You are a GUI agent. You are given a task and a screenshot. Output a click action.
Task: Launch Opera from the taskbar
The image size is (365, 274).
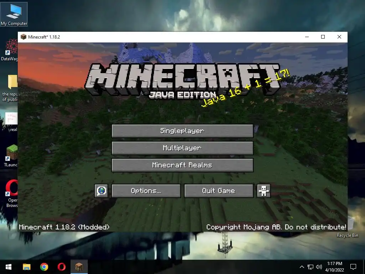pyautogui.click(x=61, y=267)
